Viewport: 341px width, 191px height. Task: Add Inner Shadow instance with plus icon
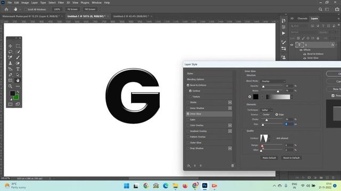coord(230,108)
